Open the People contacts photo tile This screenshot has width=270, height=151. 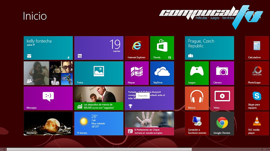tap(48, 73)
